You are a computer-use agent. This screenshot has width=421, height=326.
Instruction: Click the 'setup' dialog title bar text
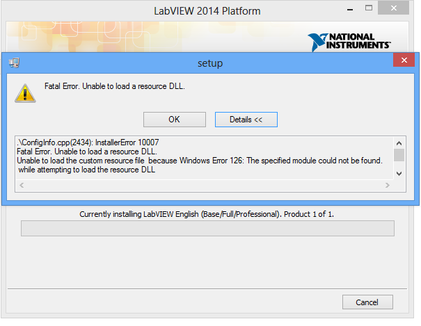point(210,63)
